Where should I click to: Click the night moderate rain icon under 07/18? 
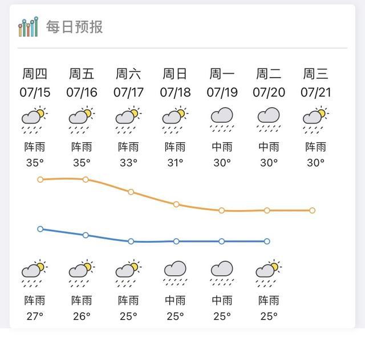point(175,273)
